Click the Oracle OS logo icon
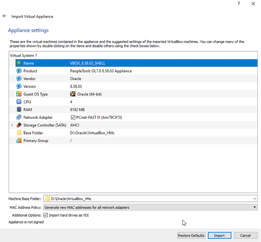The image size is (261, 242). (73, 94)
